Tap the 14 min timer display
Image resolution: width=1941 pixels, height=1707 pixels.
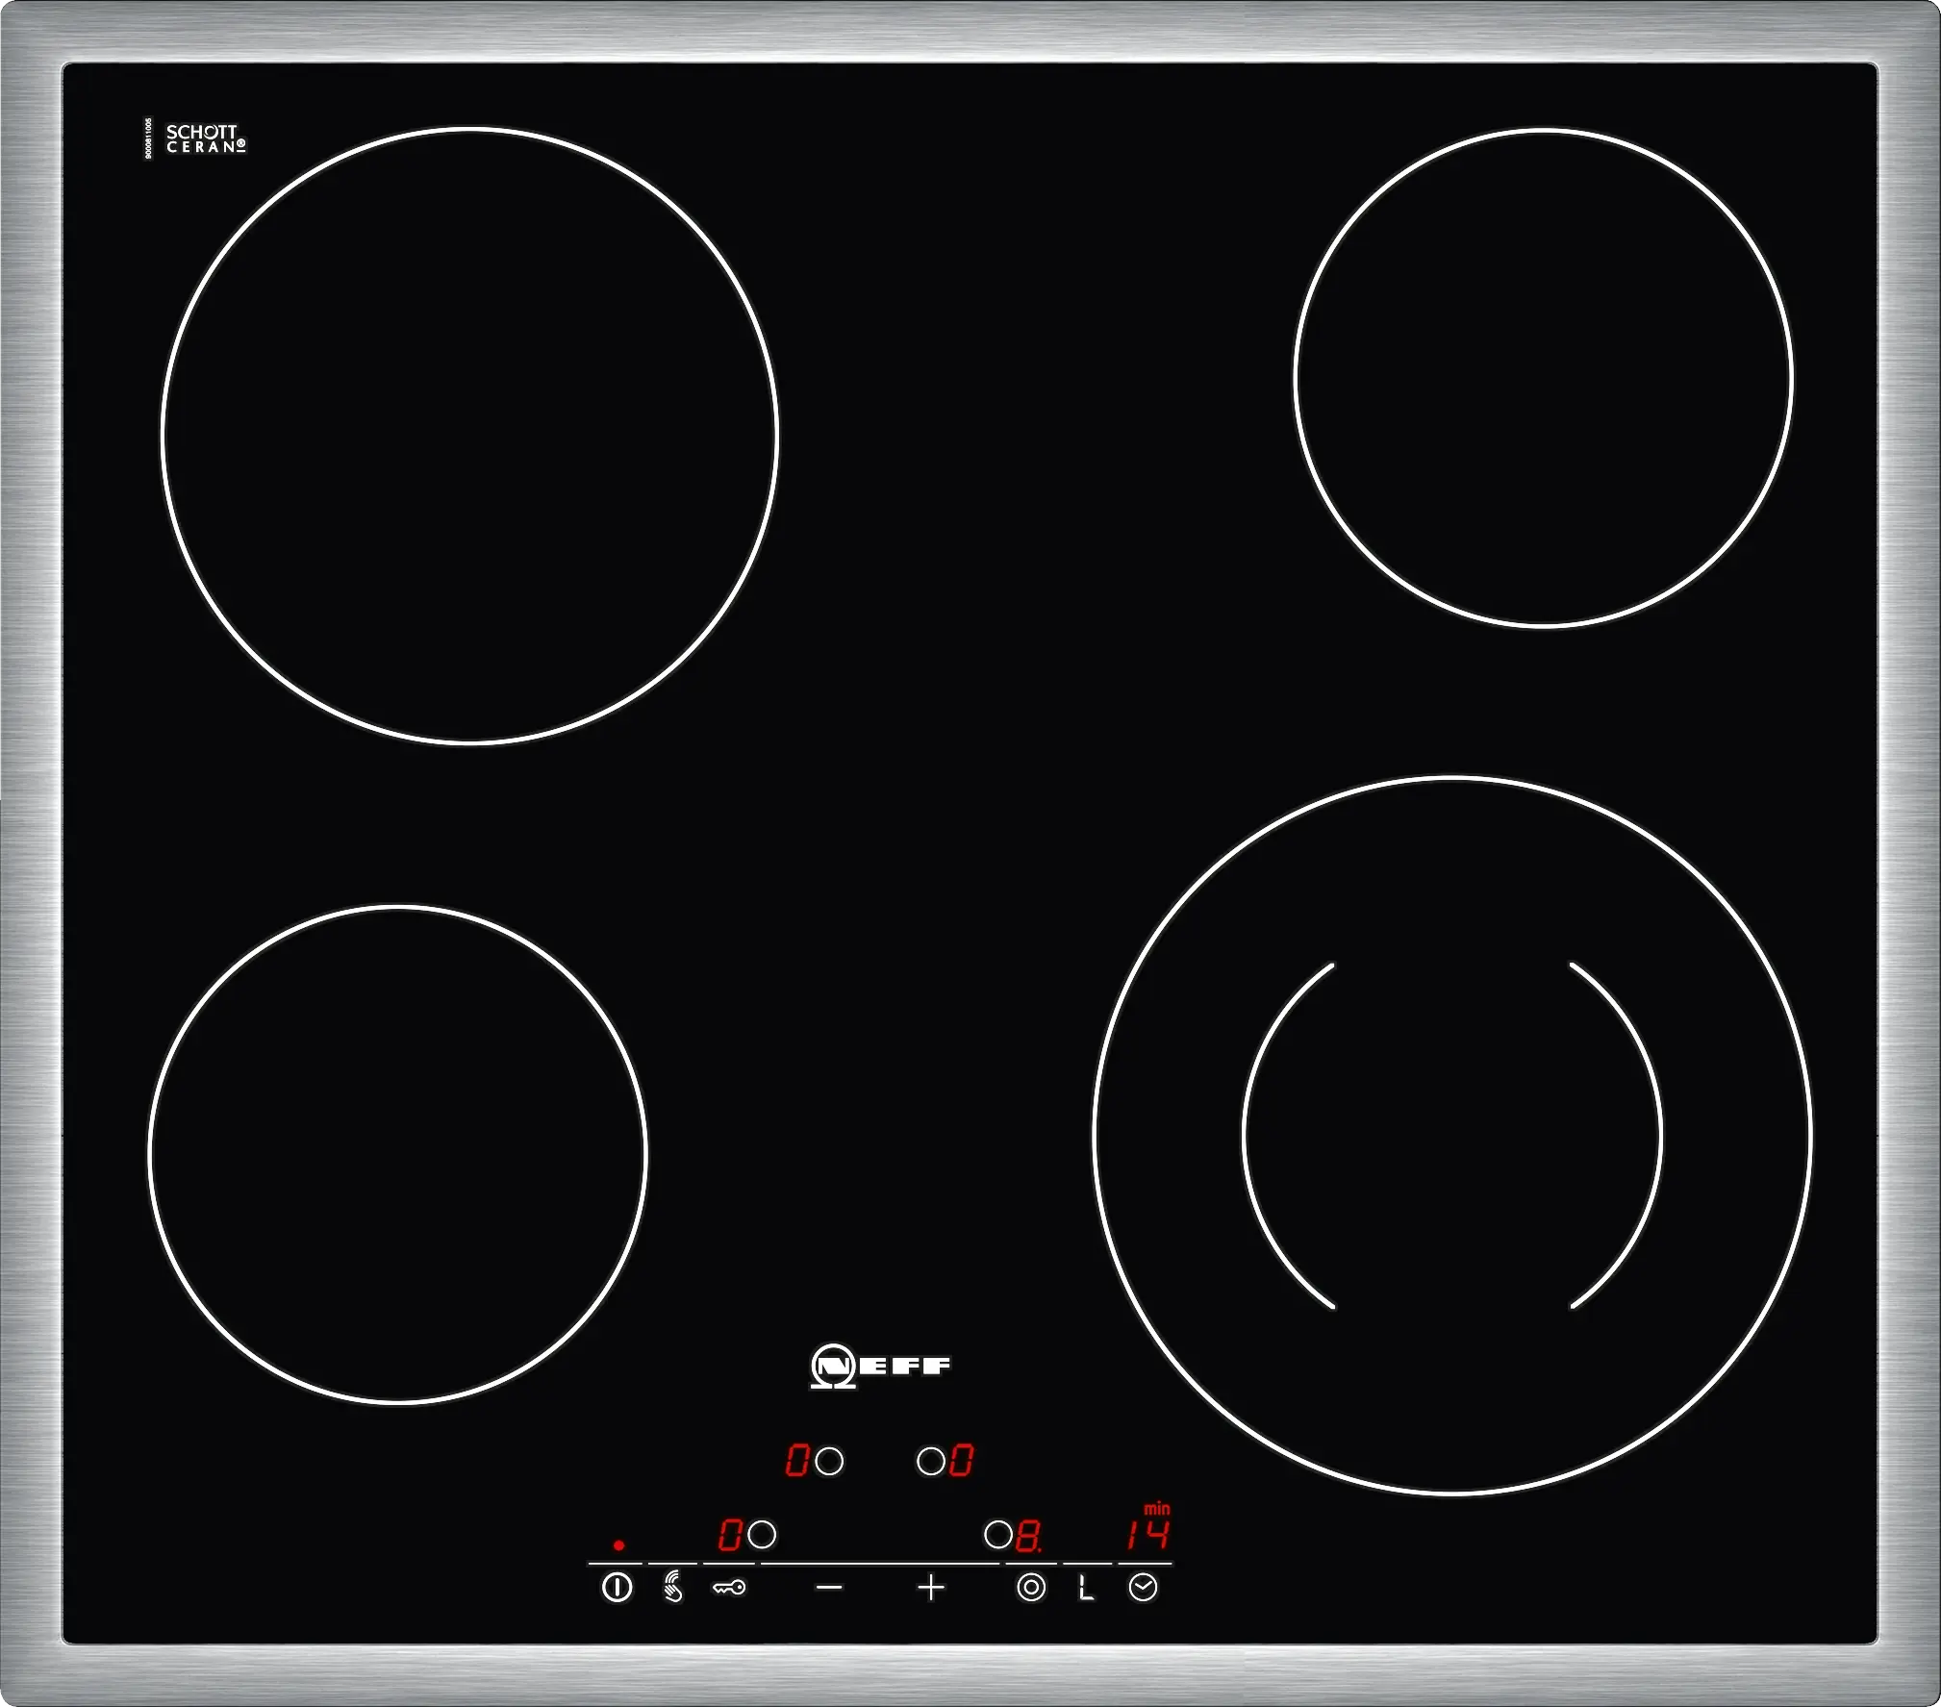coord(1148,1535)
